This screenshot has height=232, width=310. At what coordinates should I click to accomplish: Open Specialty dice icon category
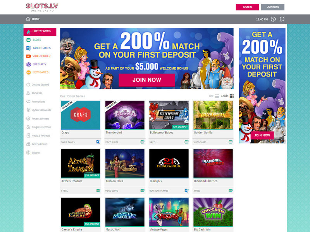[29, 64]
